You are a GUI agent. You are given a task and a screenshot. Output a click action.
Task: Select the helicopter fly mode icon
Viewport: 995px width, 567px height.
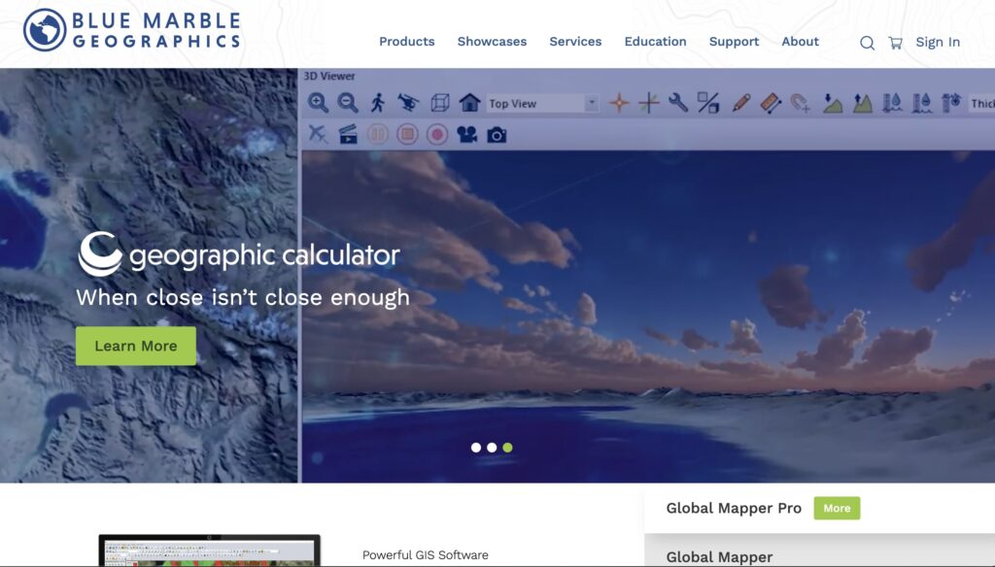[x=408, y=103]
